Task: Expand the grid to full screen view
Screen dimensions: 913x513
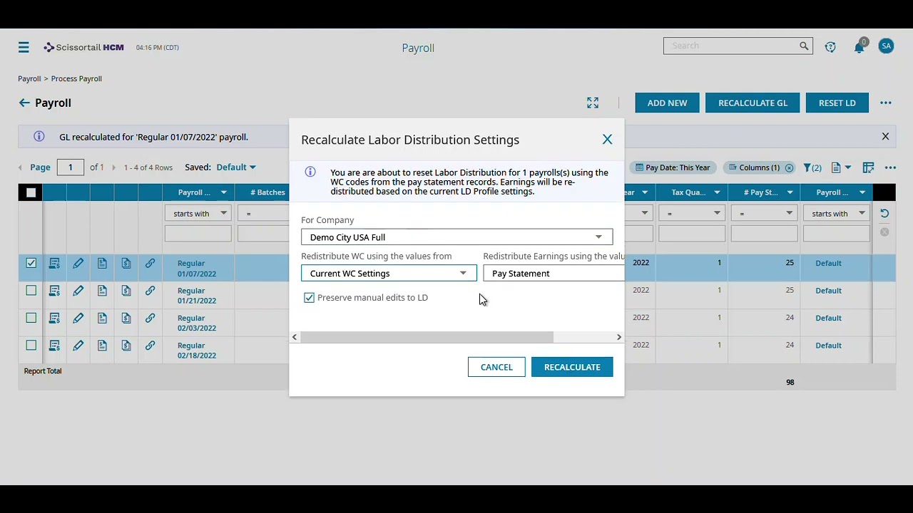Action: 593,103
